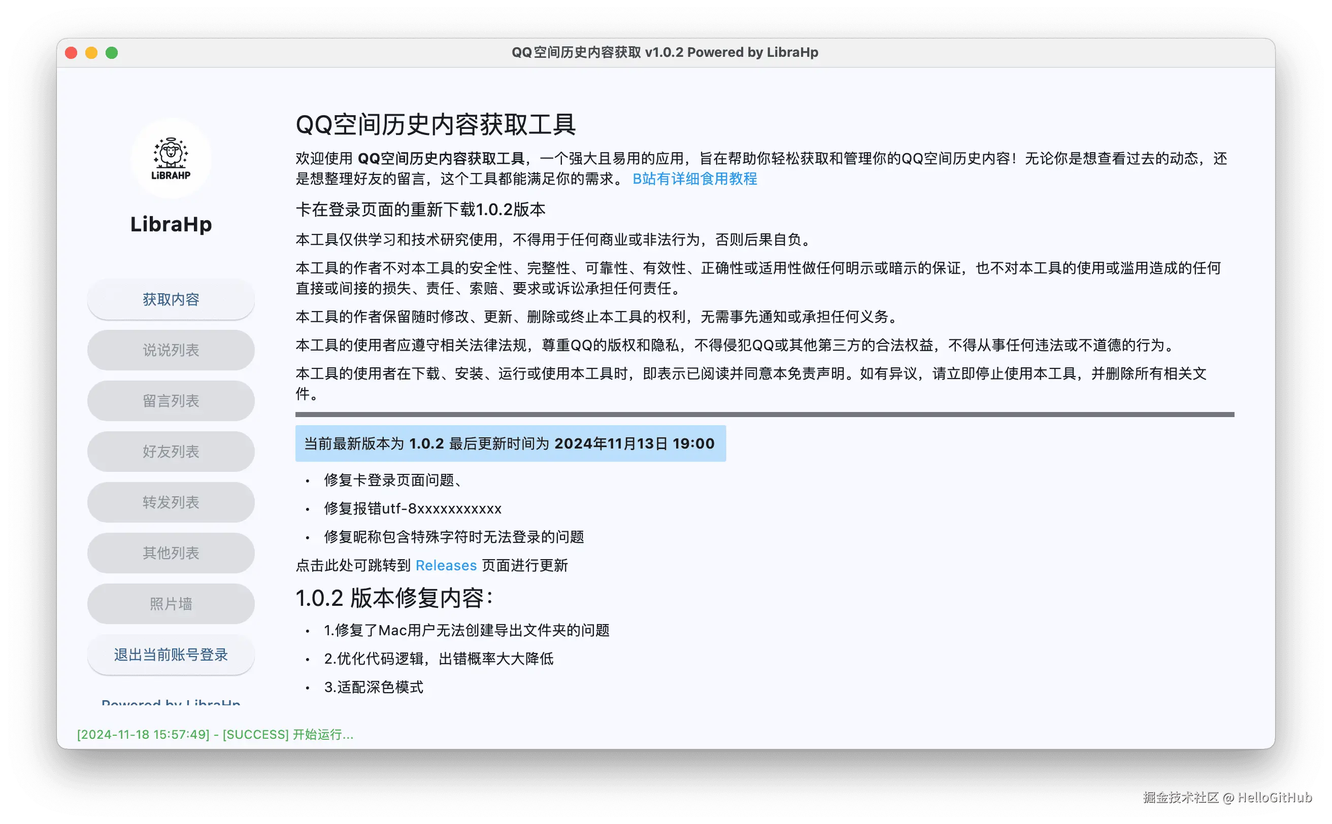Open the 留言列表 sidebar item
Screen dimensions: 1332x824
[171, 400]
